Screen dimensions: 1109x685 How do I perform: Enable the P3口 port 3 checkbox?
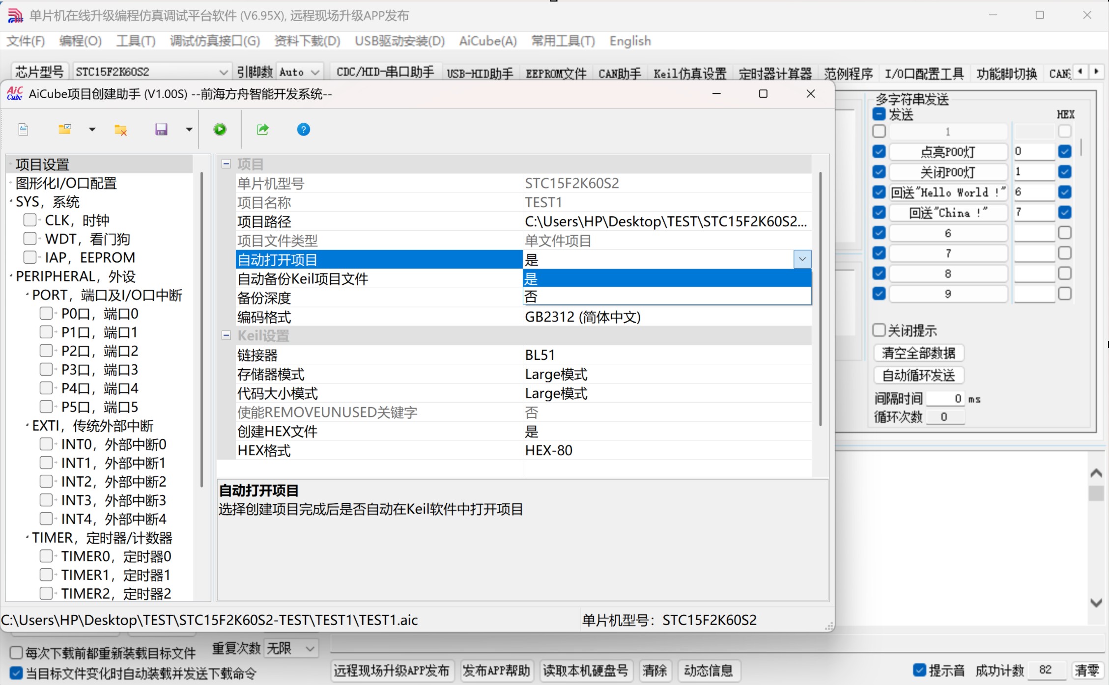click(x=46, y=369)
